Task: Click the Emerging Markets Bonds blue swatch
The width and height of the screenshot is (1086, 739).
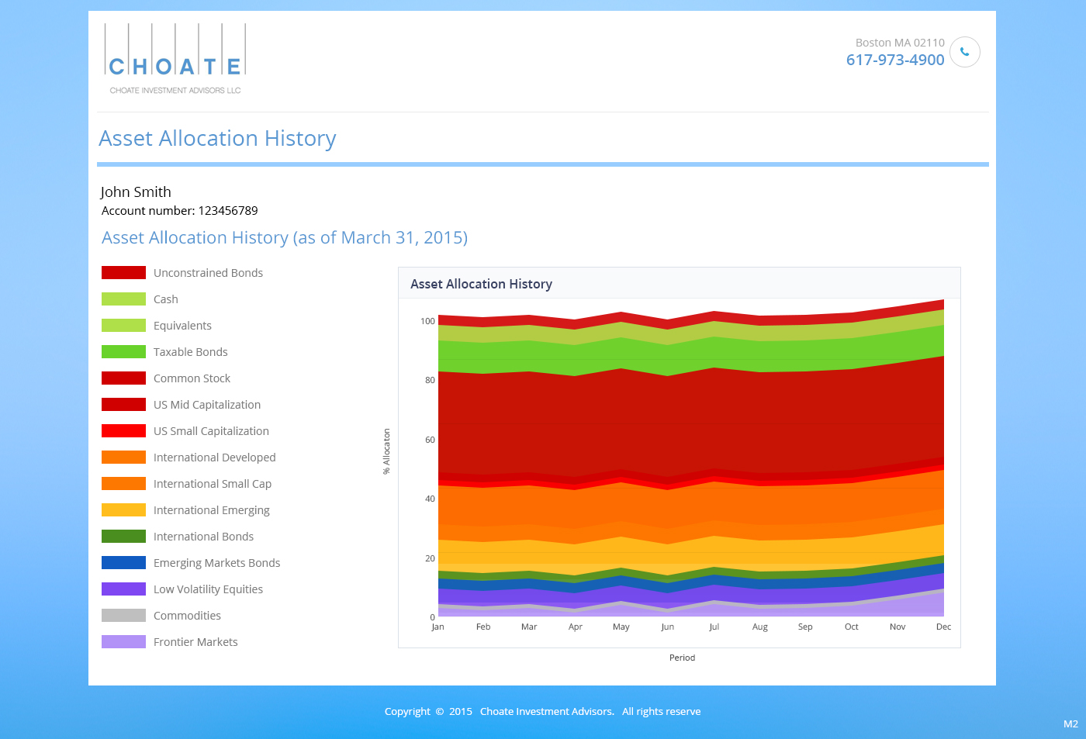Action: click(123, 563)
